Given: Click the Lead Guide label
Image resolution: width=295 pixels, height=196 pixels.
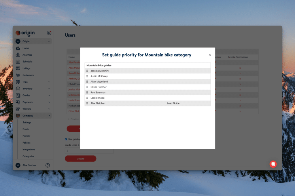Looking at the screenshot, I should pos(173,103).
